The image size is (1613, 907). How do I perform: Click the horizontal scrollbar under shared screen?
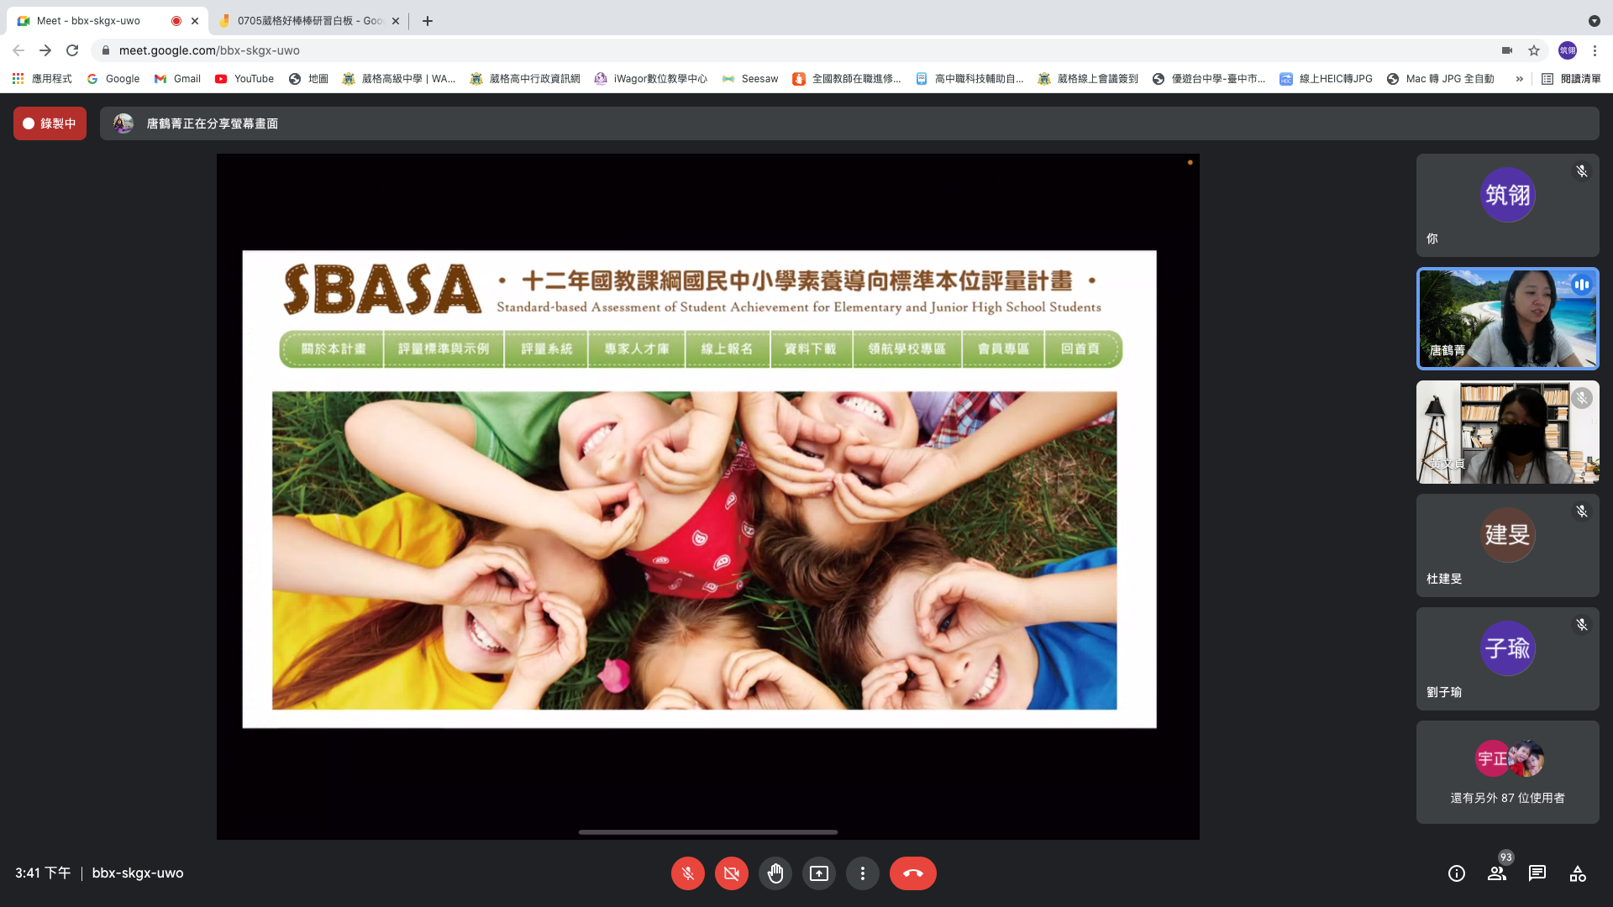[707, 832]
